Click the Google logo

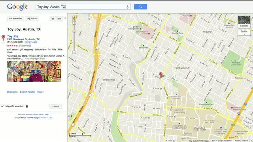17,7
